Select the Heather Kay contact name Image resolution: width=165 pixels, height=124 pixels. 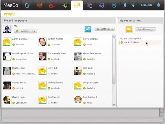click(19, 68)
